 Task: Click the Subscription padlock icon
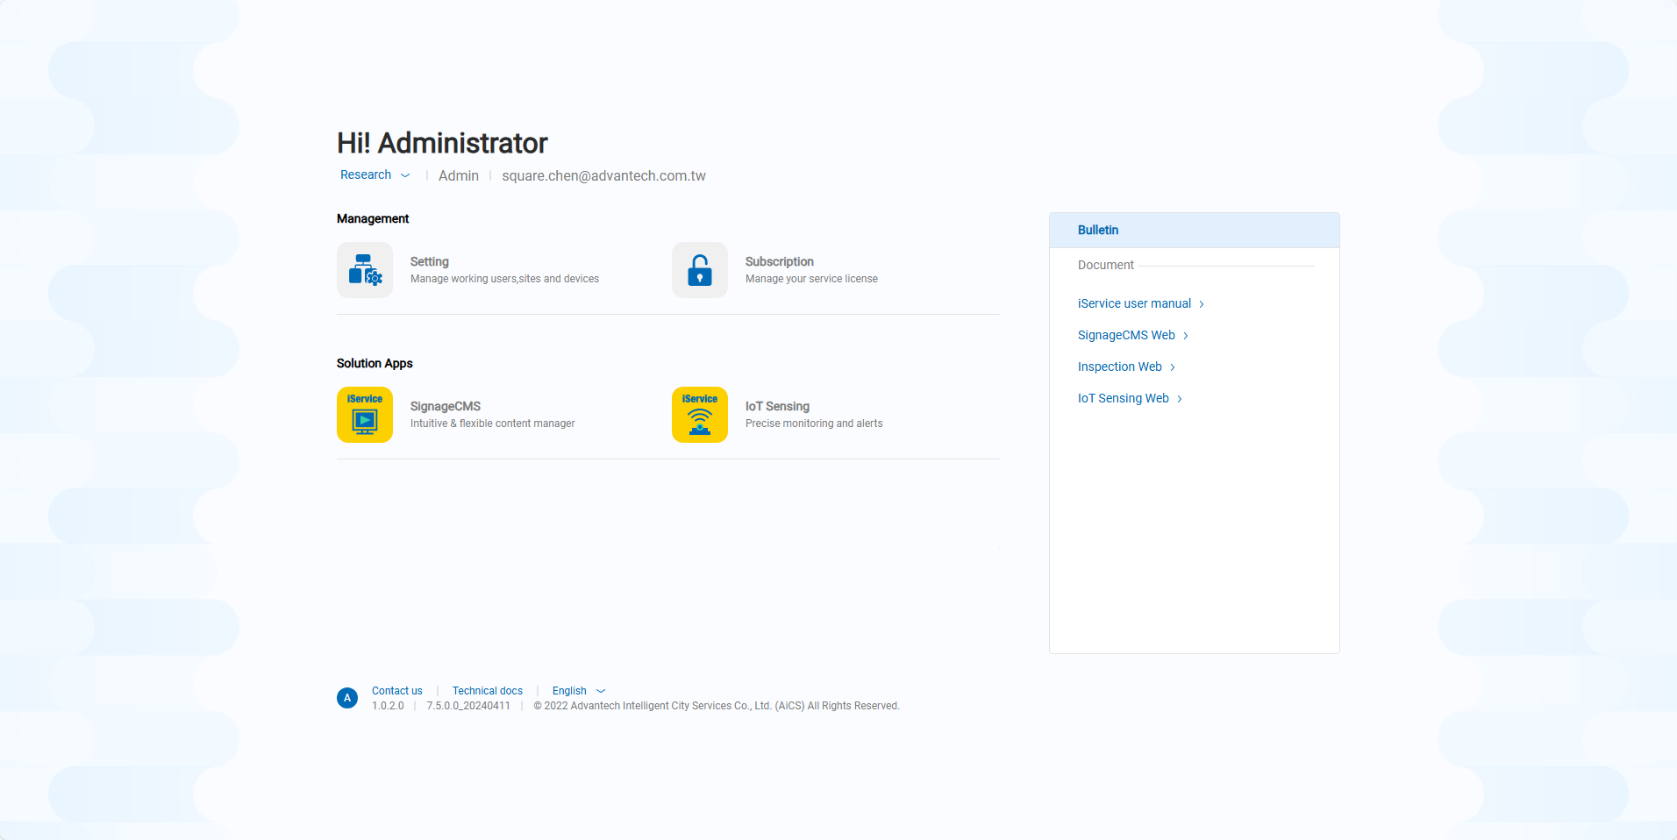pyautogui.click(x=699, y=270)
